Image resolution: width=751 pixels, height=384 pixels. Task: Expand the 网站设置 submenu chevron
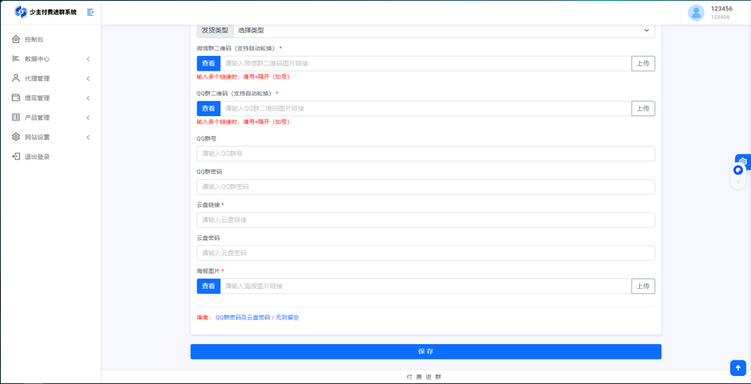88,137
